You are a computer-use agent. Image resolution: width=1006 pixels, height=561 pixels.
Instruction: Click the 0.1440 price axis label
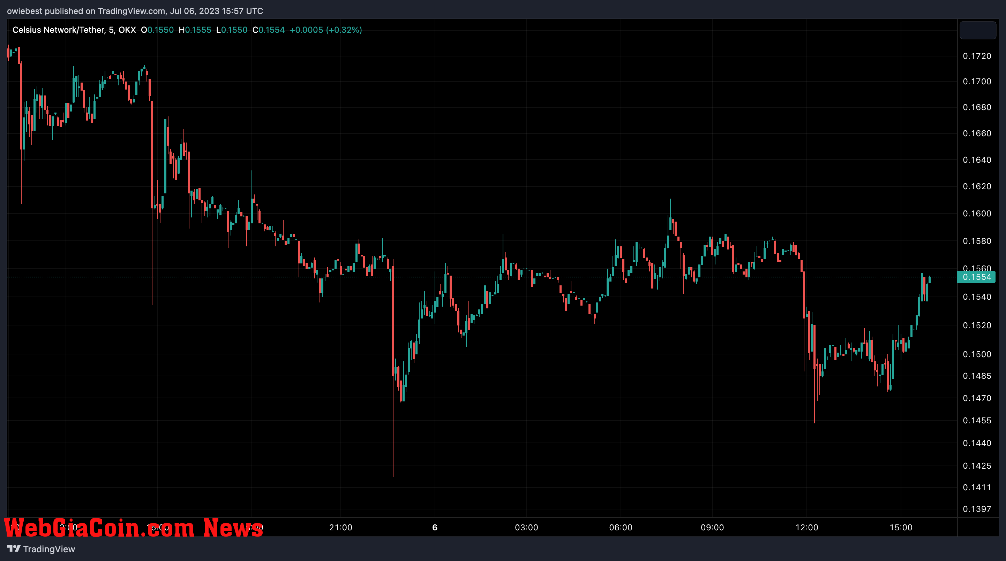point(977,443)
